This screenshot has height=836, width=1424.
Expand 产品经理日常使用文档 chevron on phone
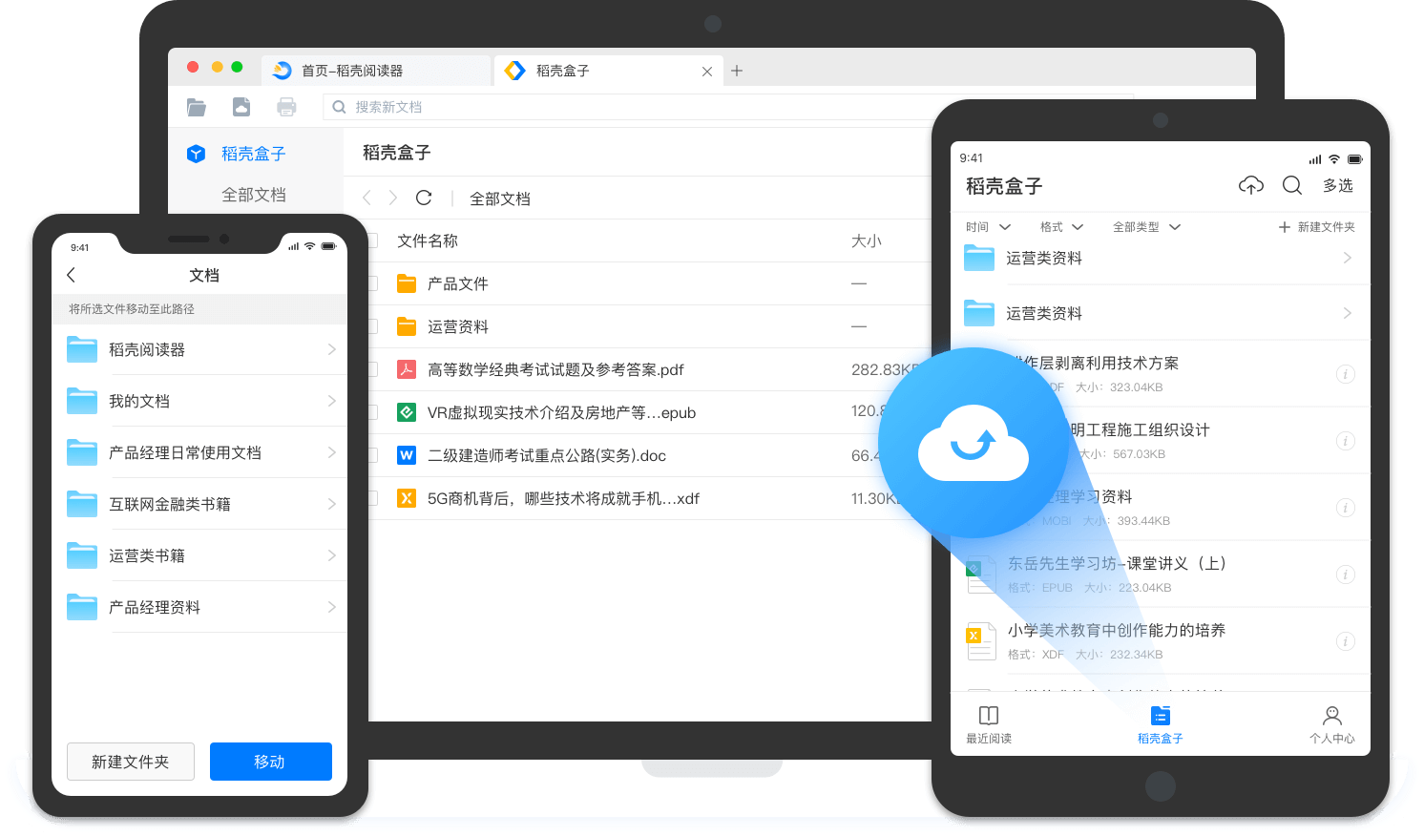[x=332, y=452]
